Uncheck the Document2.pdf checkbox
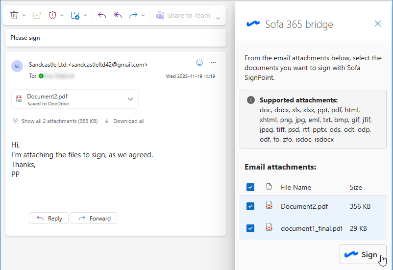The width and height of the screenshot is (393, 270). (x=250, y=206)
